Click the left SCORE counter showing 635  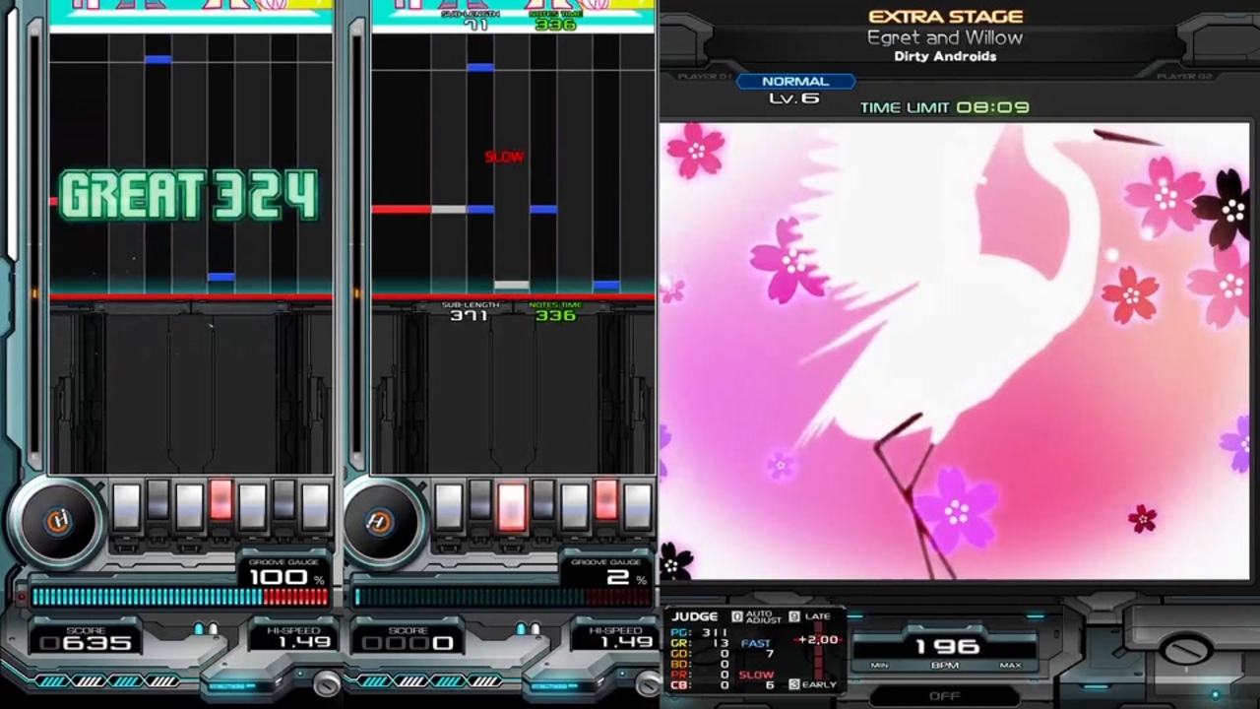point(87,642)
